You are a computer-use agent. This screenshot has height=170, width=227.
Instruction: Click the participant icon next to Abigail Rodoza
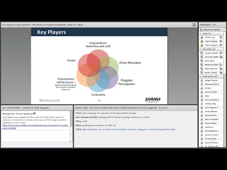click(x=202, y=80)
